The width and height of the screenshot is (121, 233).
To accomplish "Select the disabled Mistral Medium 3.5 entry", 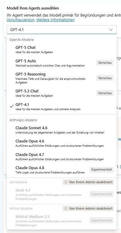I will click(x=62, y=220).
